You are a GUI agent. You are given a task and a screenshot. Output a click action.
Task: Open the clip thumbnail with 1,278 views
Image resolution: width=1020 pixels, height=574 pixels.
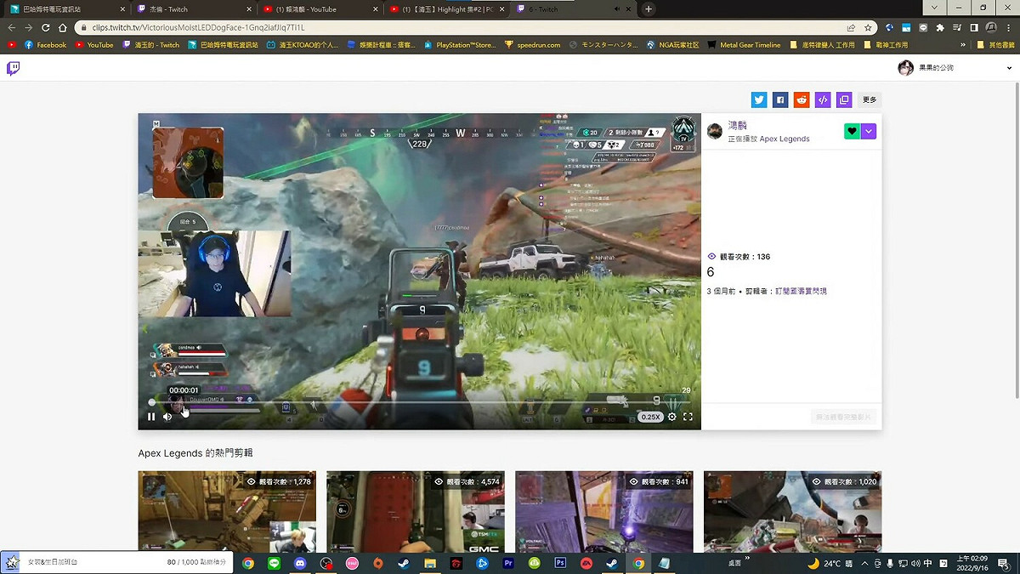(x=227, y=512)
